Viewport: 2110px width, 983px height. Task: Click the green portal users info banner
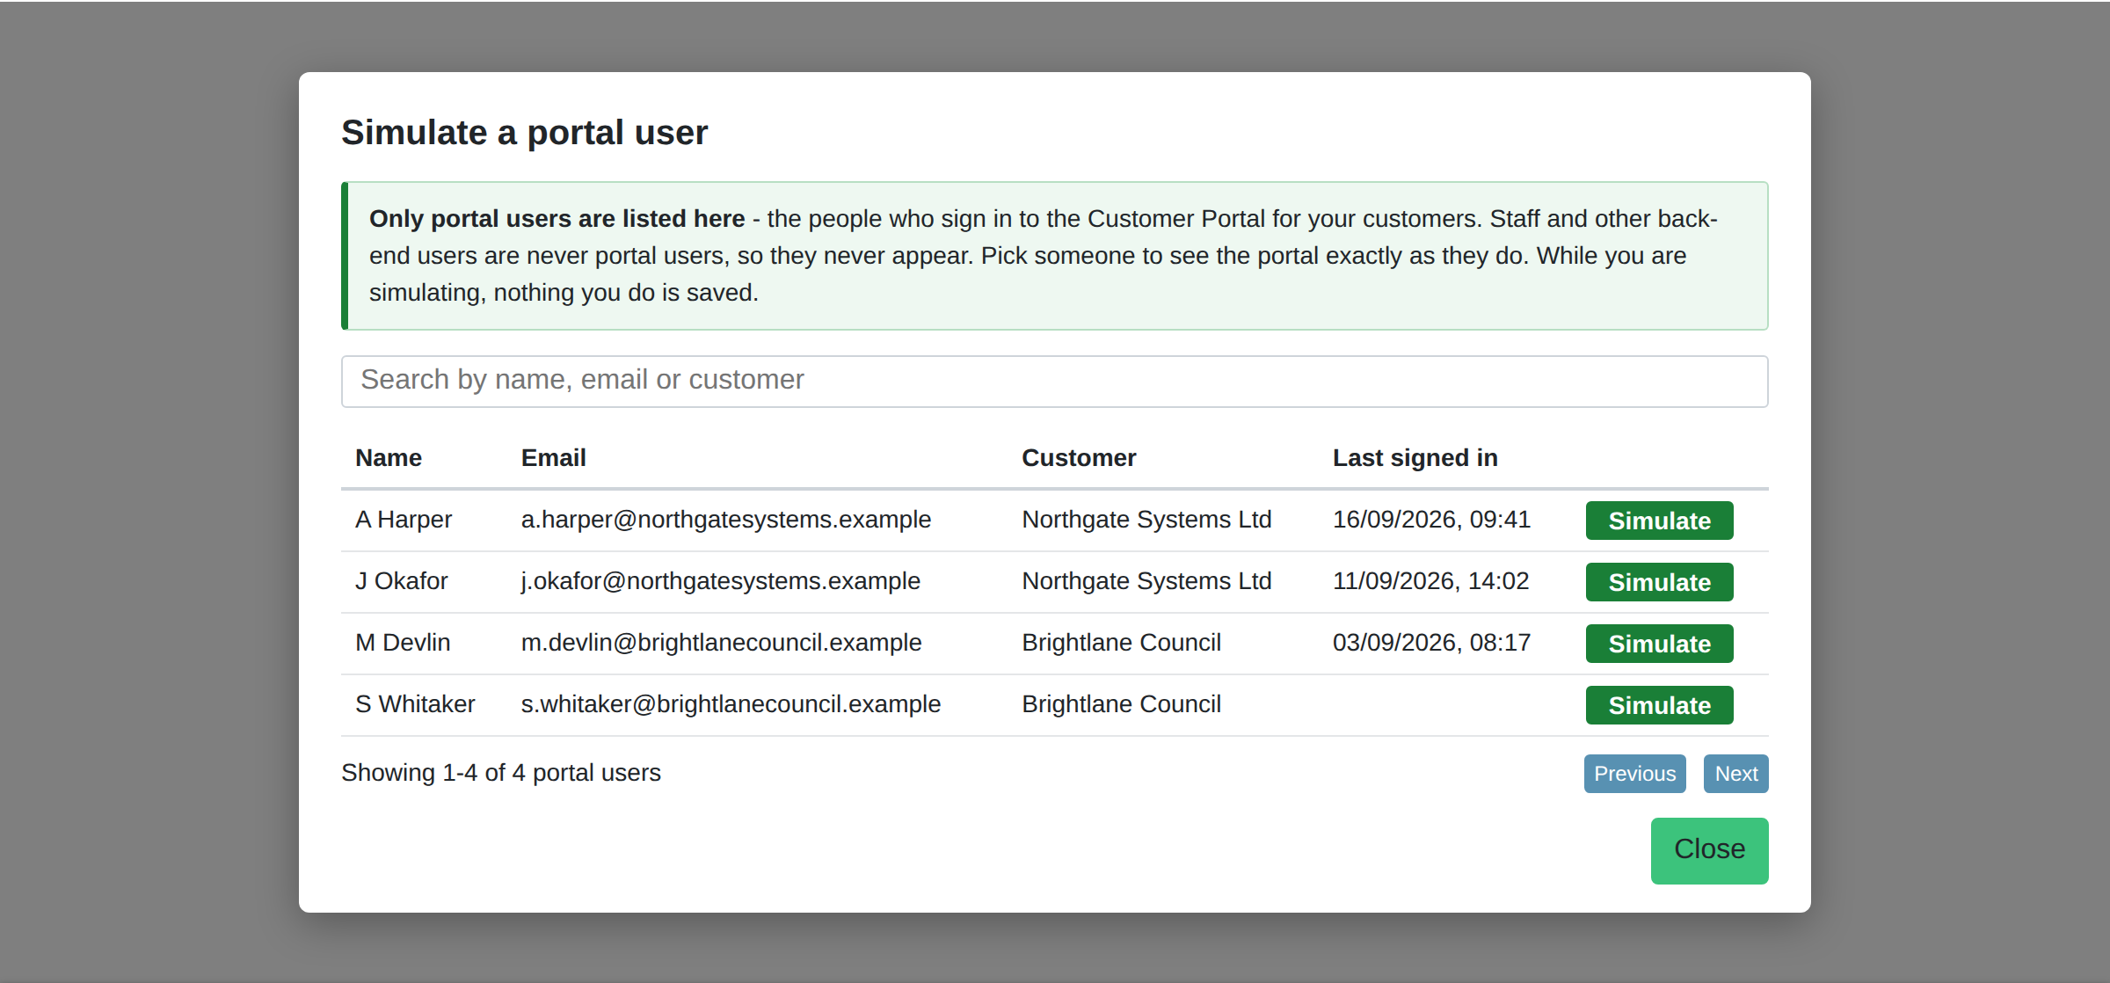(x=1054, y=256)
